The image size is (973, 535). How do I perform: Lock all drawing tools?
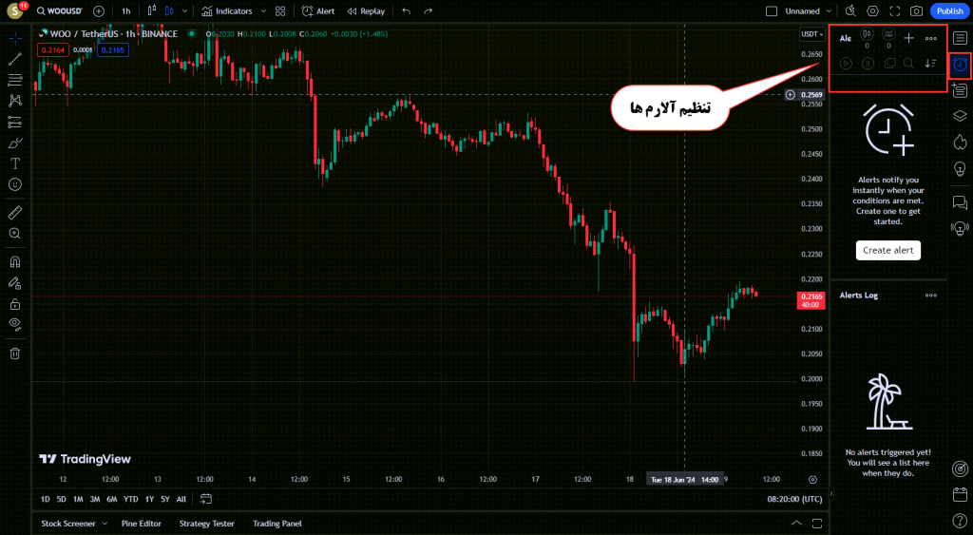click(15, 304)
